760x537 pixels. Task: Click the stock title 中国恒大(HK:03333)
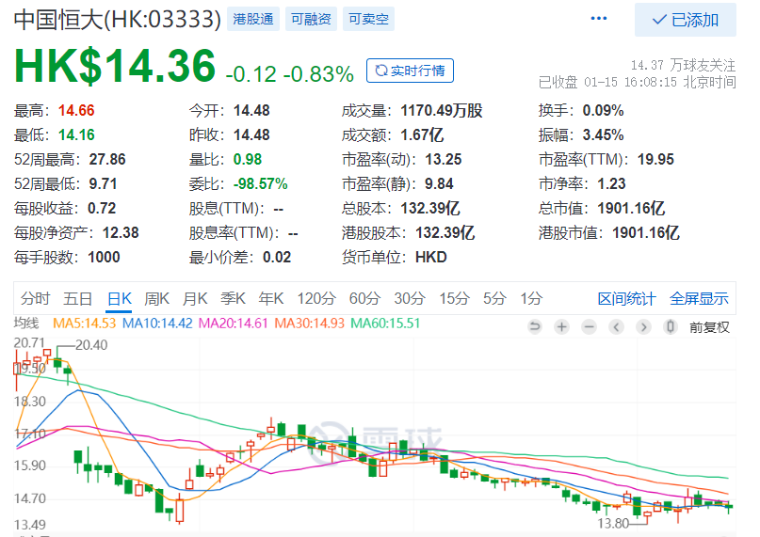tap(118, 20)
